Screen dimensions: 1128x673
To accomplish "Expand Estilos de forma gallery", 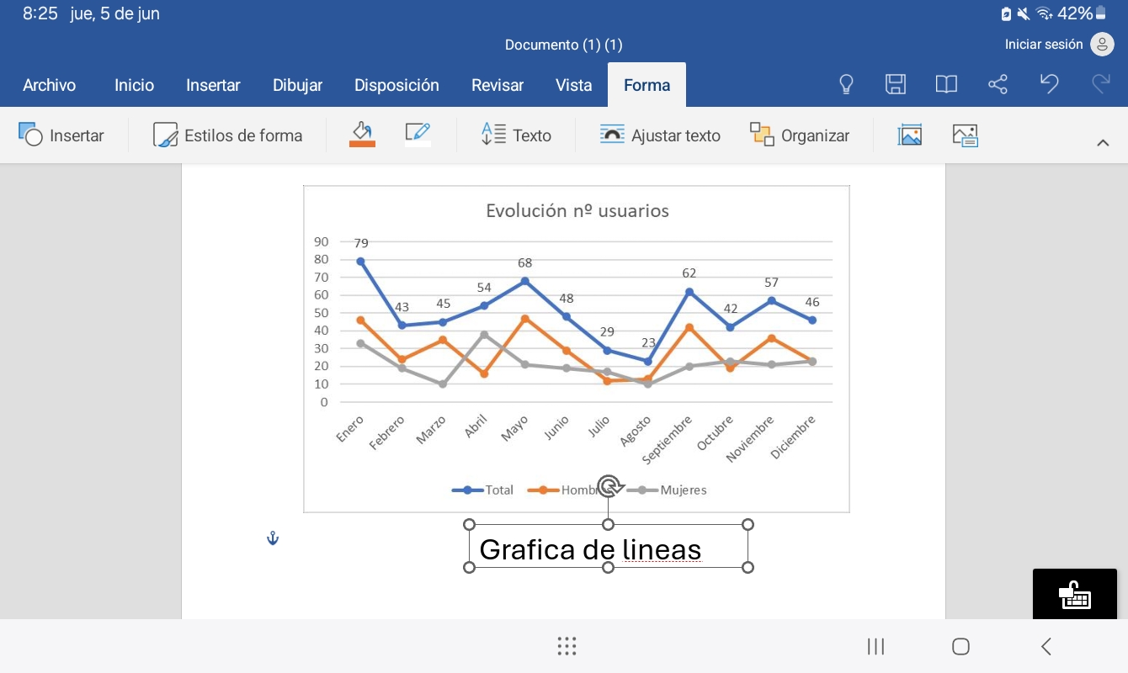I will point(228,135).
